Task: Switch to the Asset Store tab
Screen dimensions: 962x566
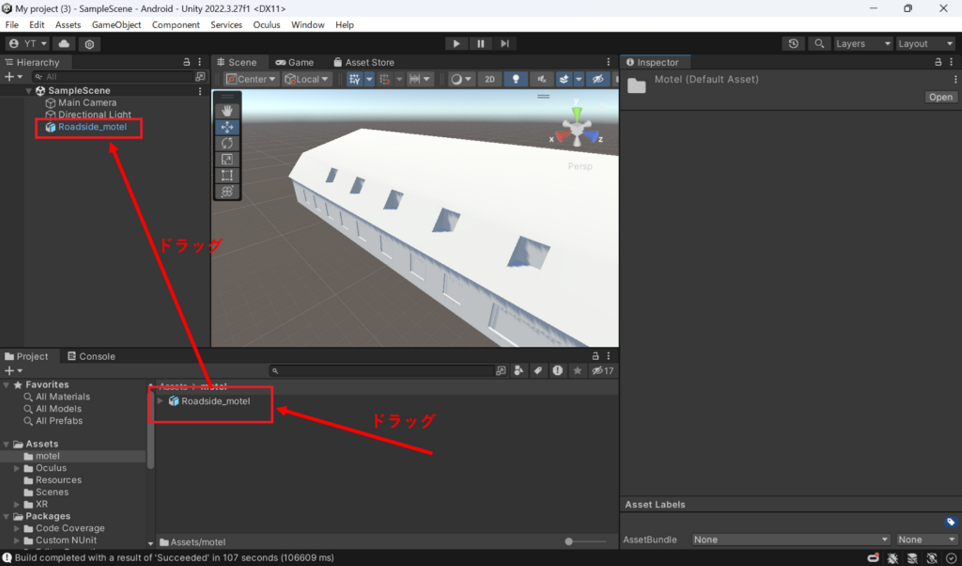Action: (364, 62)
